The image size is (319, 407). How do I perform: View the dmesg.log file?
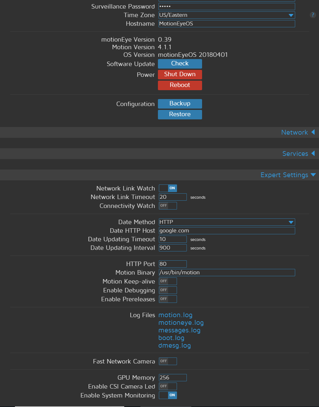[174, 345]
